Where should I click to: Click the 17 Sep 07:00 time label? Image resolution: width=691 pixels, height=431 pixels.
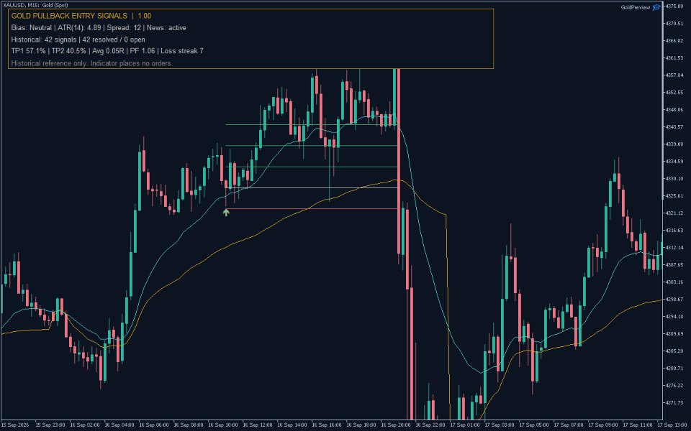tap(569, 425)
